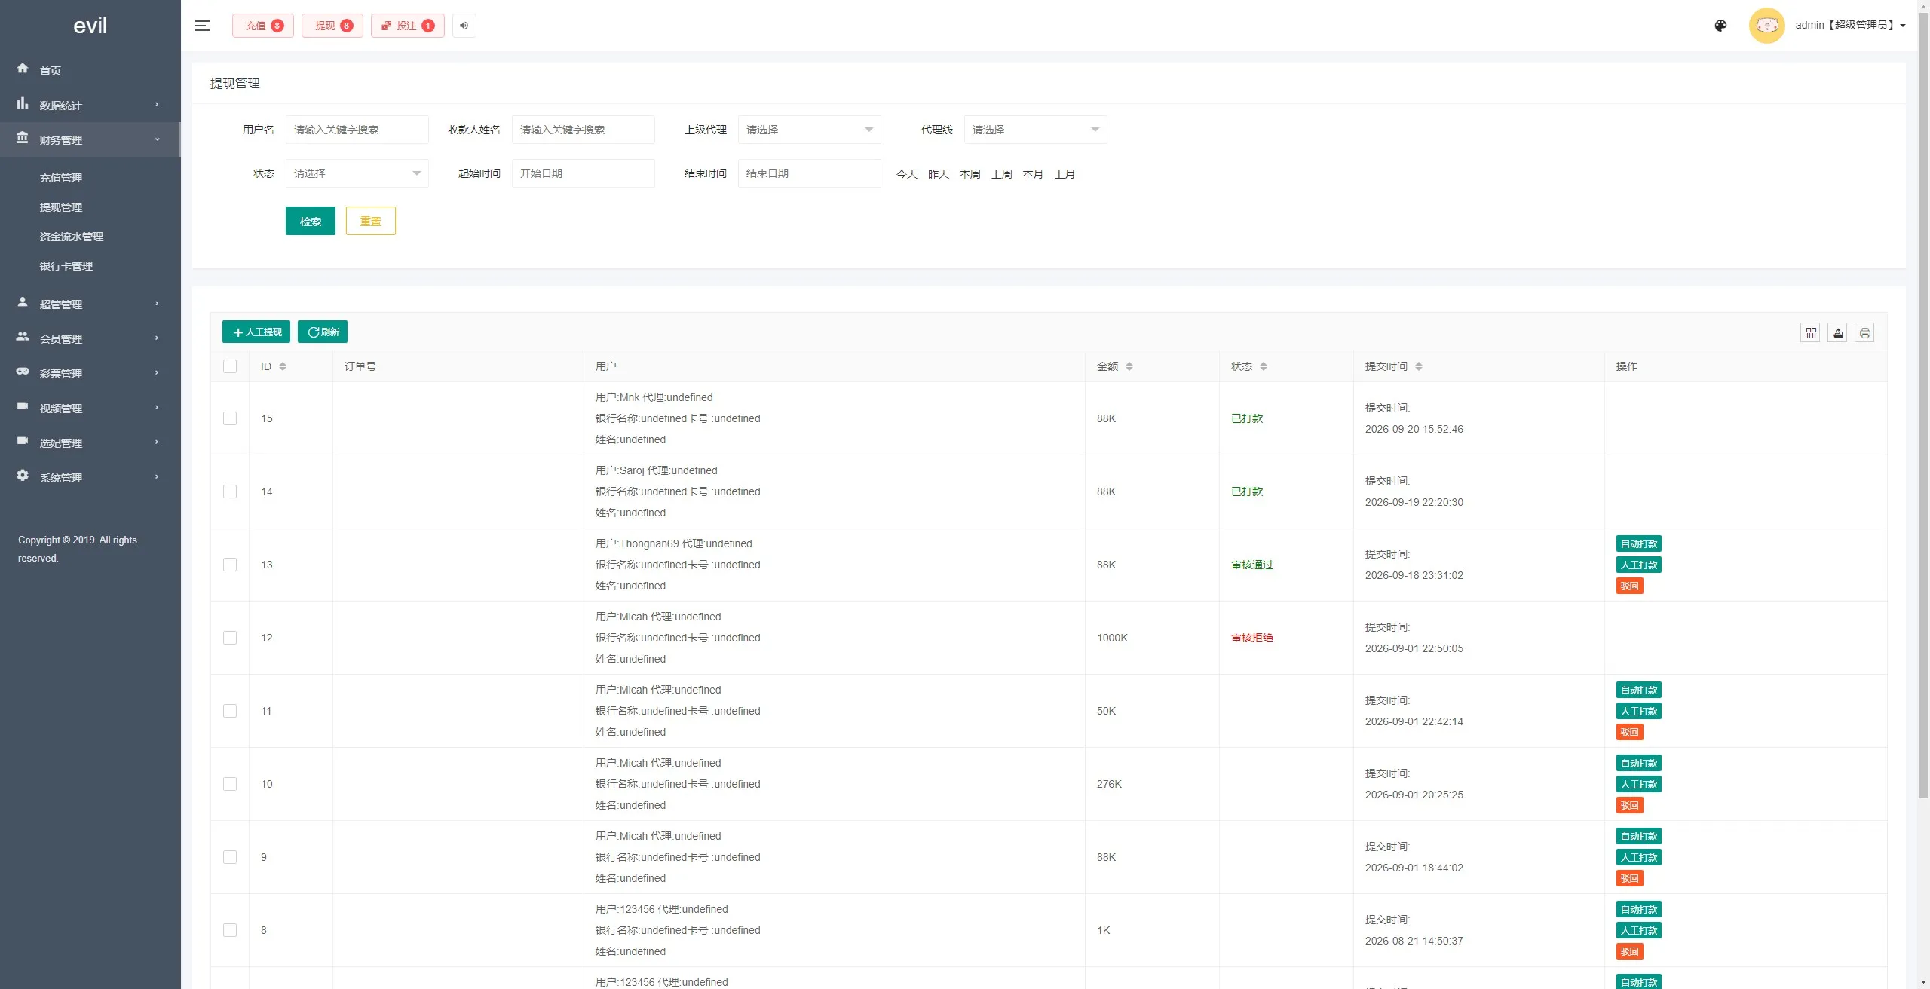Click the gear icon for 系统管理
Image resolution: width=1930 pixels, height=989 pixels.
(23, 476)
